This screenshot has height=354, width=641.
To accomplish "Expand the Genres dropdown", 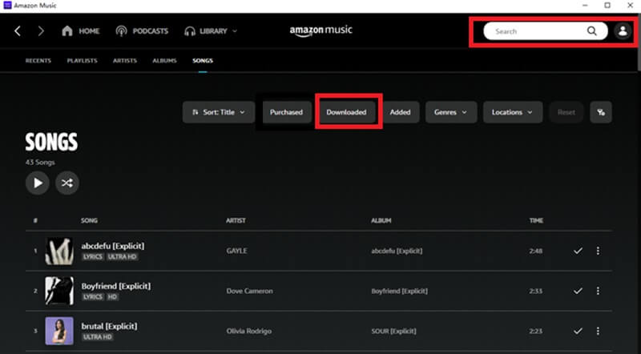I will click(x=450, y=112).
